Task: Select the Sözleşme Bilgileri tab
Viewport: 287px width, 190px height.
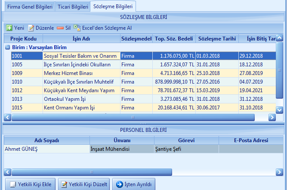Action: 113,7
